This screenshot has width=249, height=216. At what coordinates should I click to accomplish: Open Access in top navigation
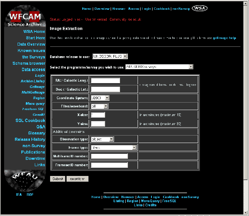click(x=134, y=9)
